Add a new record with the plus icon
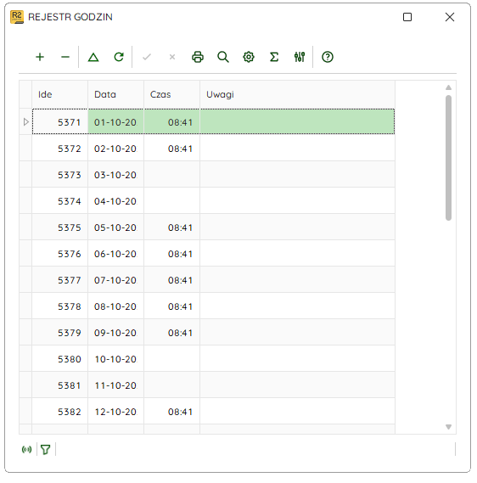This screenshot has width=477, height=483. tap(40, 57)
